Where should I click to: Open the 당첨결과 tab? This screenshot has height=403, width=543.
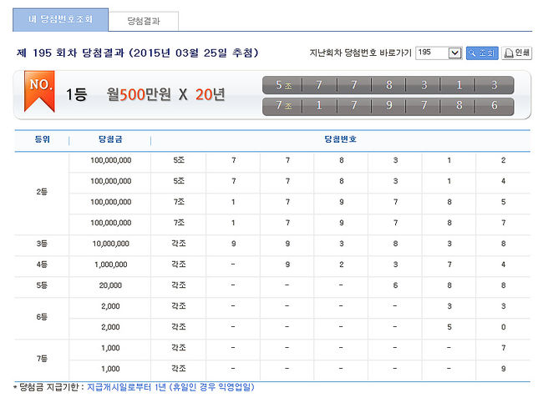tap(144, 18)
